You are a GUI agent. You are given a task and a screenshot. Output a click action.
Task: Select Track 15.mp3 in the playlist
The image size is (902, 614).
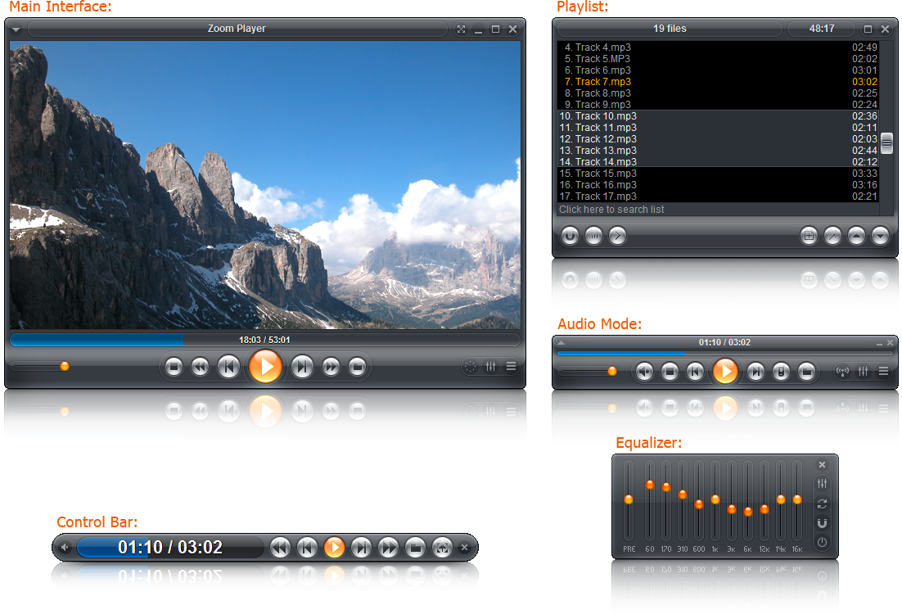point(718,174)
